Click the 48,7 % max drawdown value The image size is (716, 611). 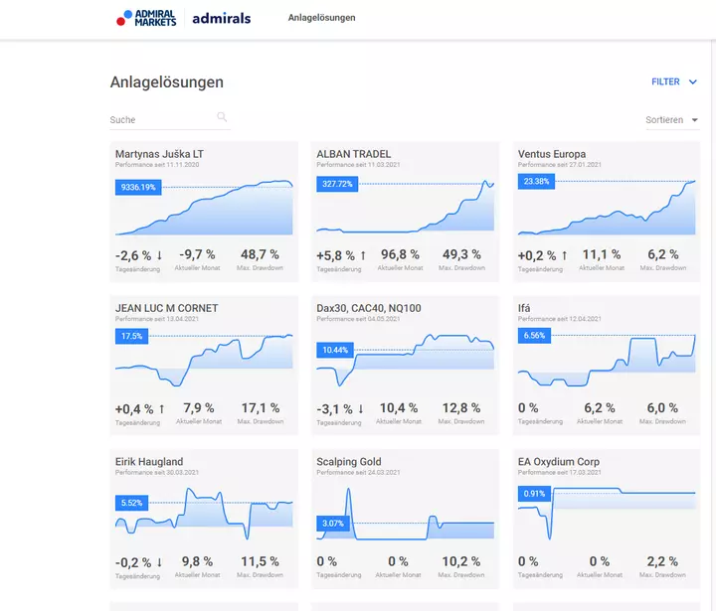tap(260, 254)
